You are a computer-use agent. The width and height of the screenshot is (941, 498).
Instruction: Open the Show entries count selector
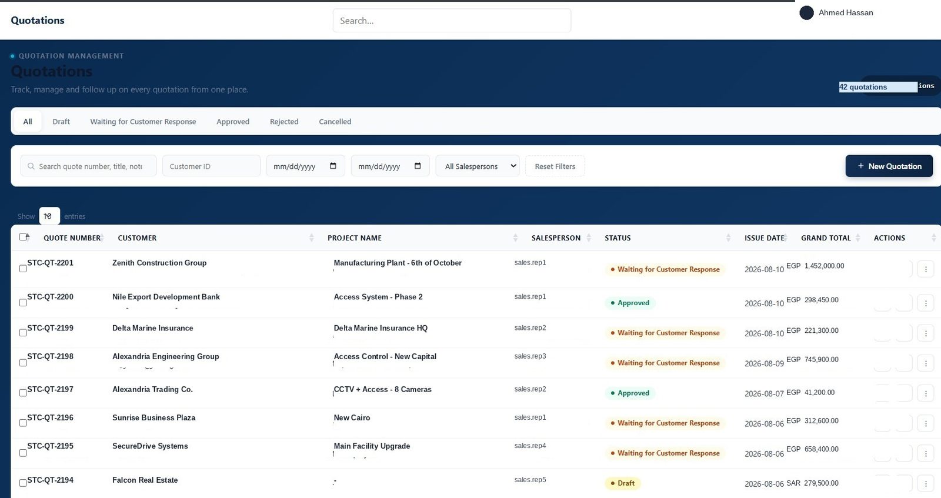coord(49,216)
